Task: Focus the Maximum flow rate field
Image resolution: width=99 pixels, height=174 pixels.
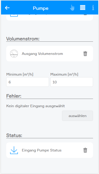Action: pyautogui.click(x=72, y=82)
